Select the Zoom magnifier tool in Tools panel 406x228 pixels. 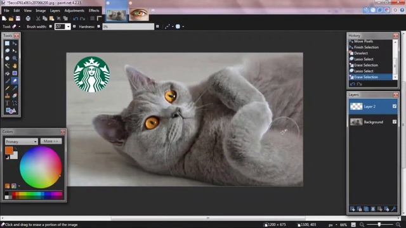point(15,58)
